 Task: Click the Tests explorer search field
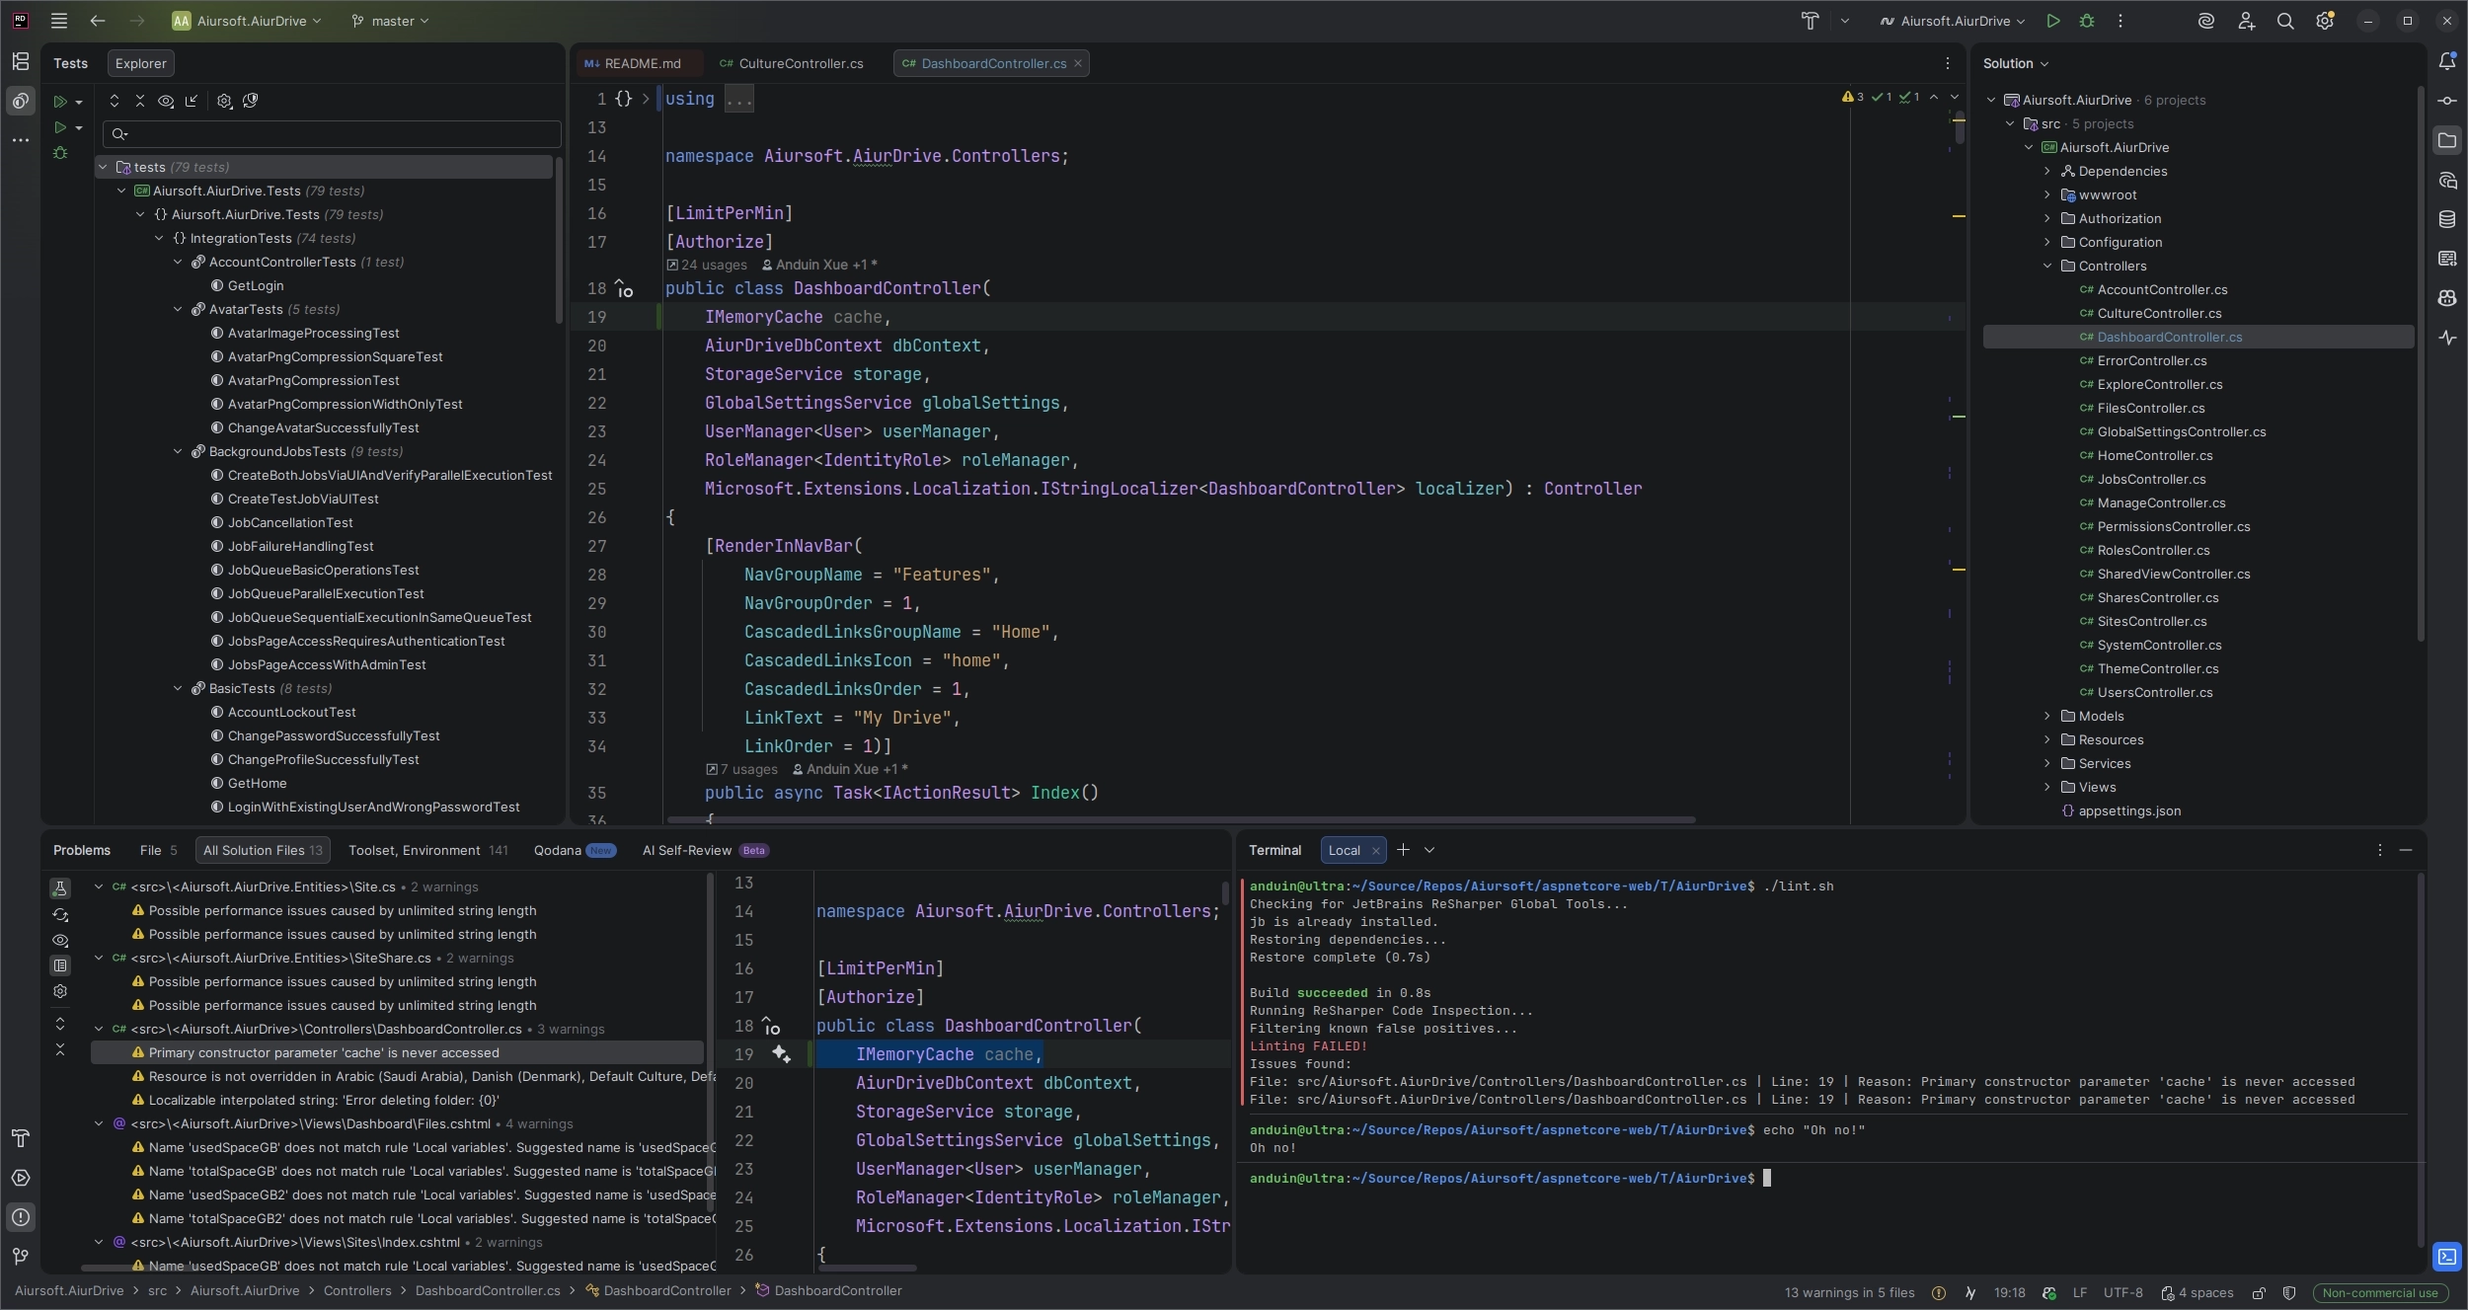coord(333,134)
